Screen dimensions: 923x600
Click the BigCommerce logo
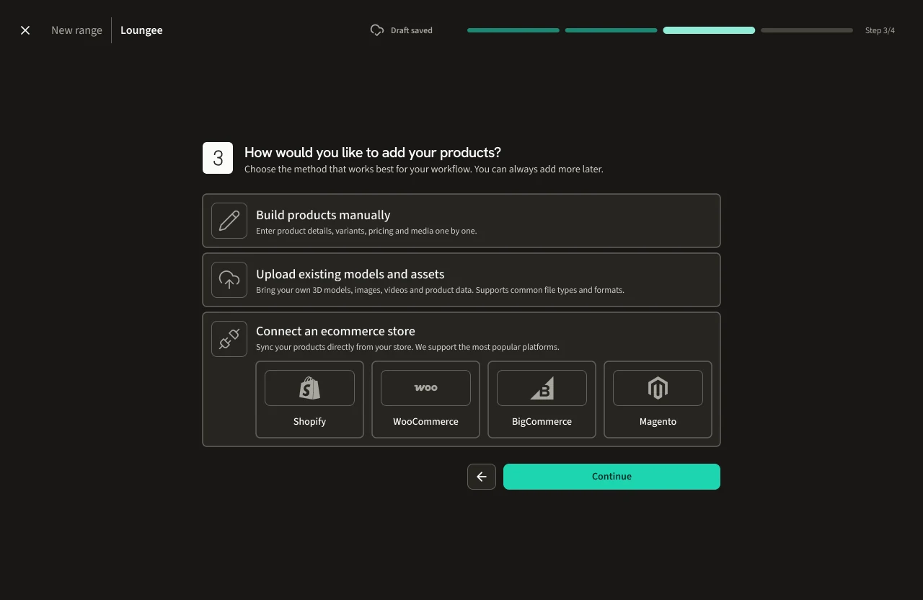click(542, 388)
